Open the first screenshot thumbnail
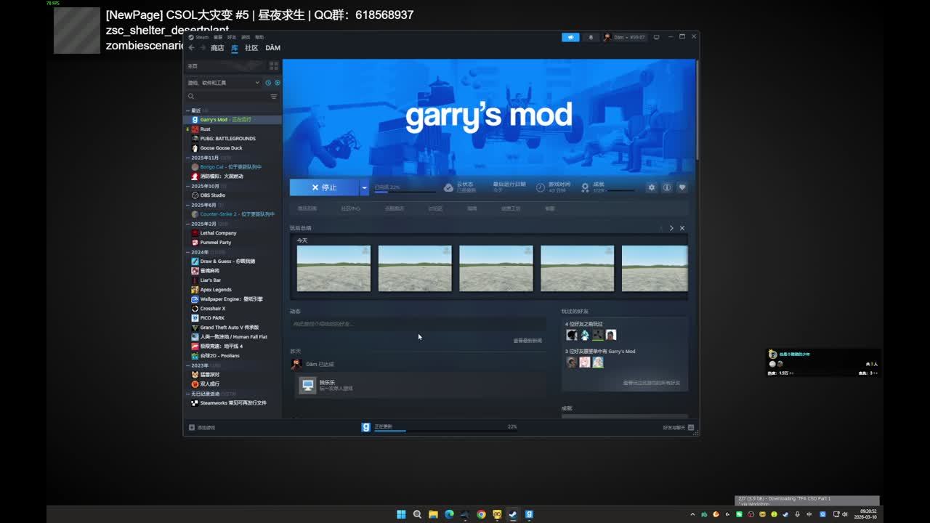Image resolution: width=930 pixels, height=523 pixels. [x=333, y=268]
